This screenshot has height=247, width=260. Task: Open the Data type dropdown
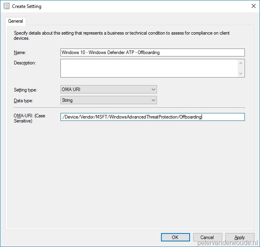click(x=109, y=100)
